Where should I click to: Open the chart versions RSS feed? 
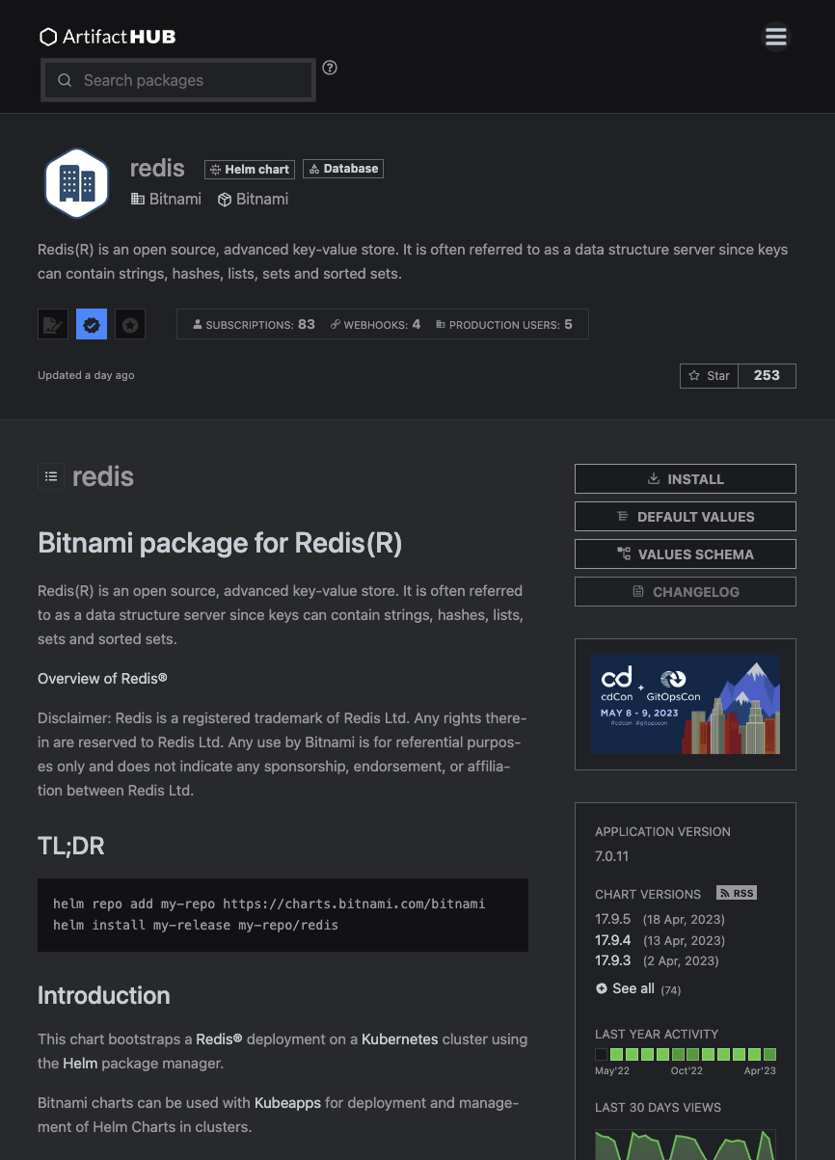coord(737,893)
